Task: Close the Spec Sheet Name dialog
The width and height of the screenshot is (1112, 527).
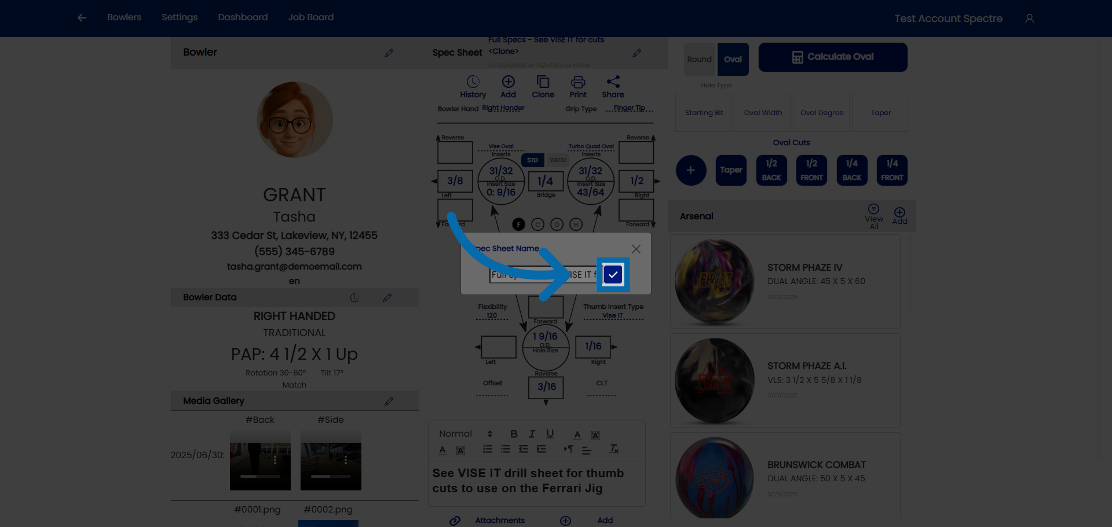Action: (x=636, y=249)
